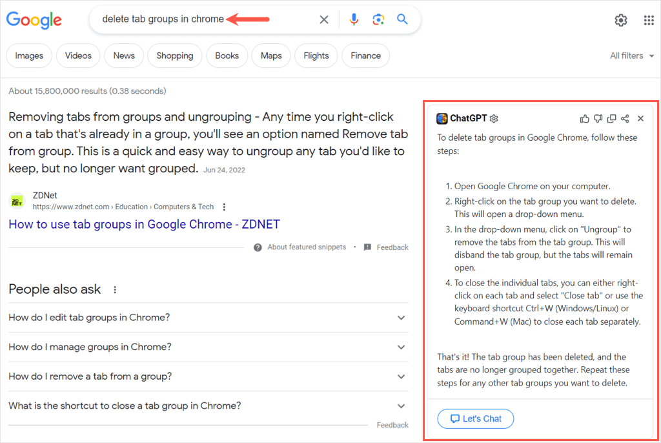This screenshot has width=661, height=443.
Task: Click inside the Google search input field
Action: pos(194,19)
